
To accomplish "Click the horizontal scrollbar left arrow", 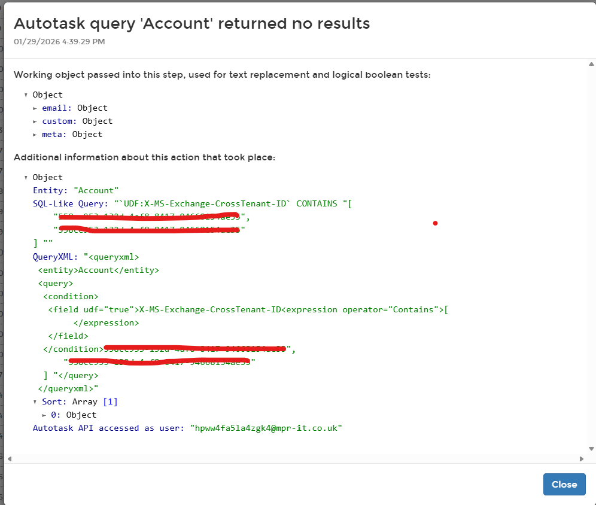I will click(x=8, y=459).
